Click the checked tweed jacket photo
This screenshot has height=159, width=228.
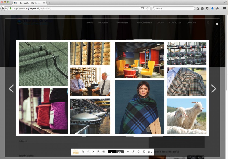186,82
